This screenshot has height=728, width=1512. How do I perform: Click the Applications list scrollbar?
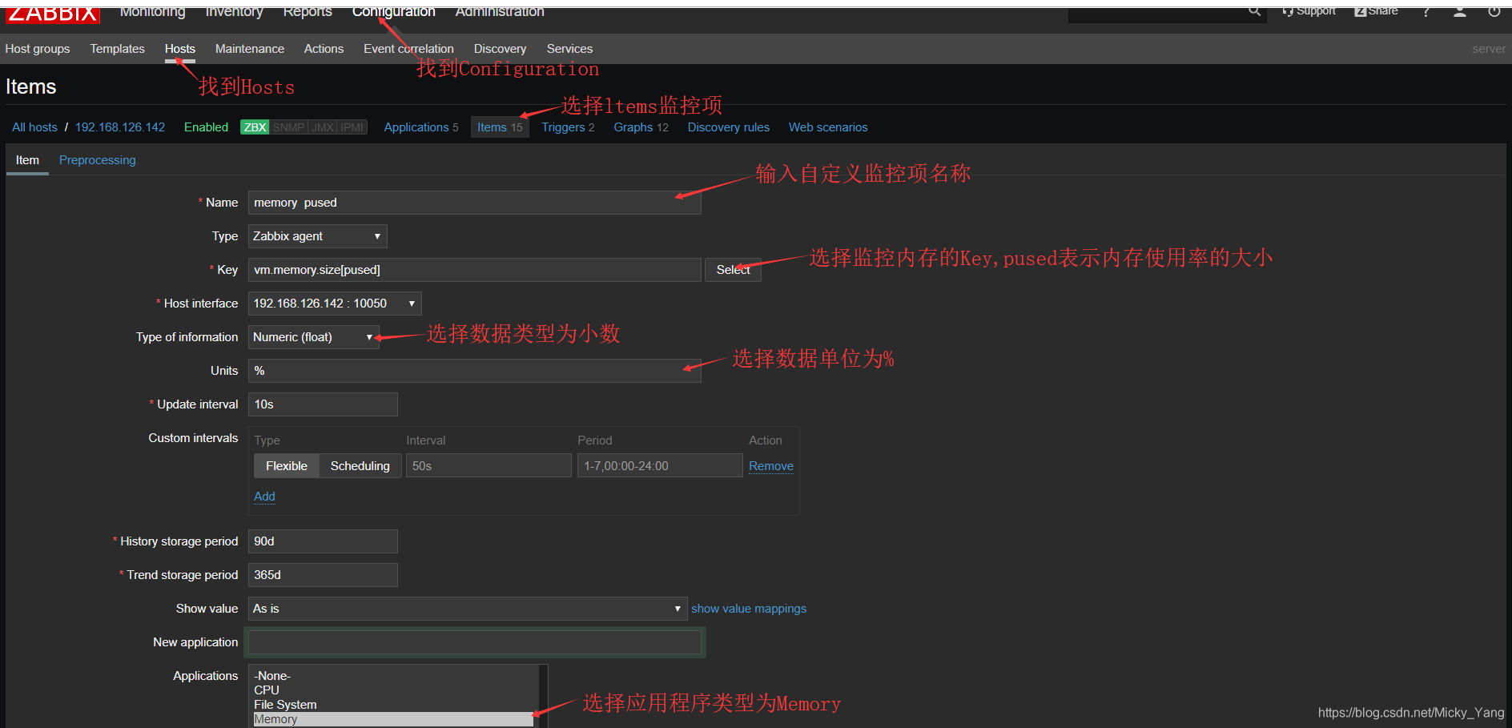point(543,695)
